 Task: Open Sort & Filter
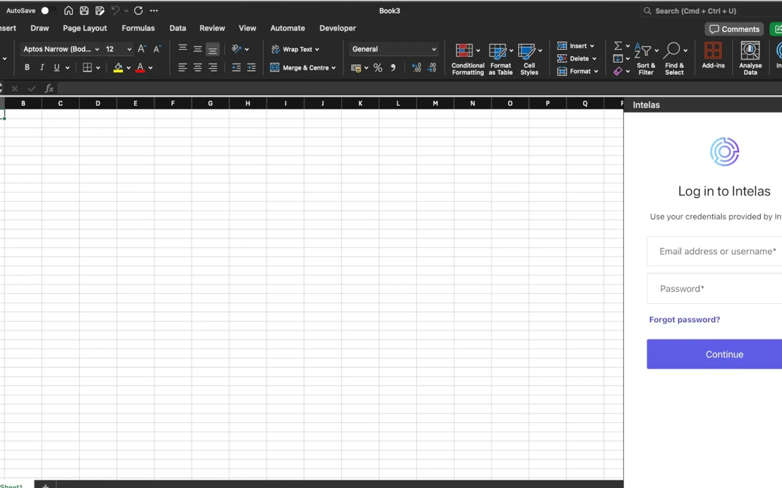tap(646, 59)
